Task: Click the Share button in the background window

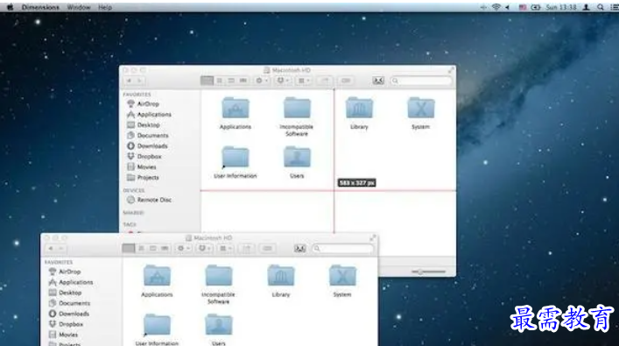Action: [325, 81]
